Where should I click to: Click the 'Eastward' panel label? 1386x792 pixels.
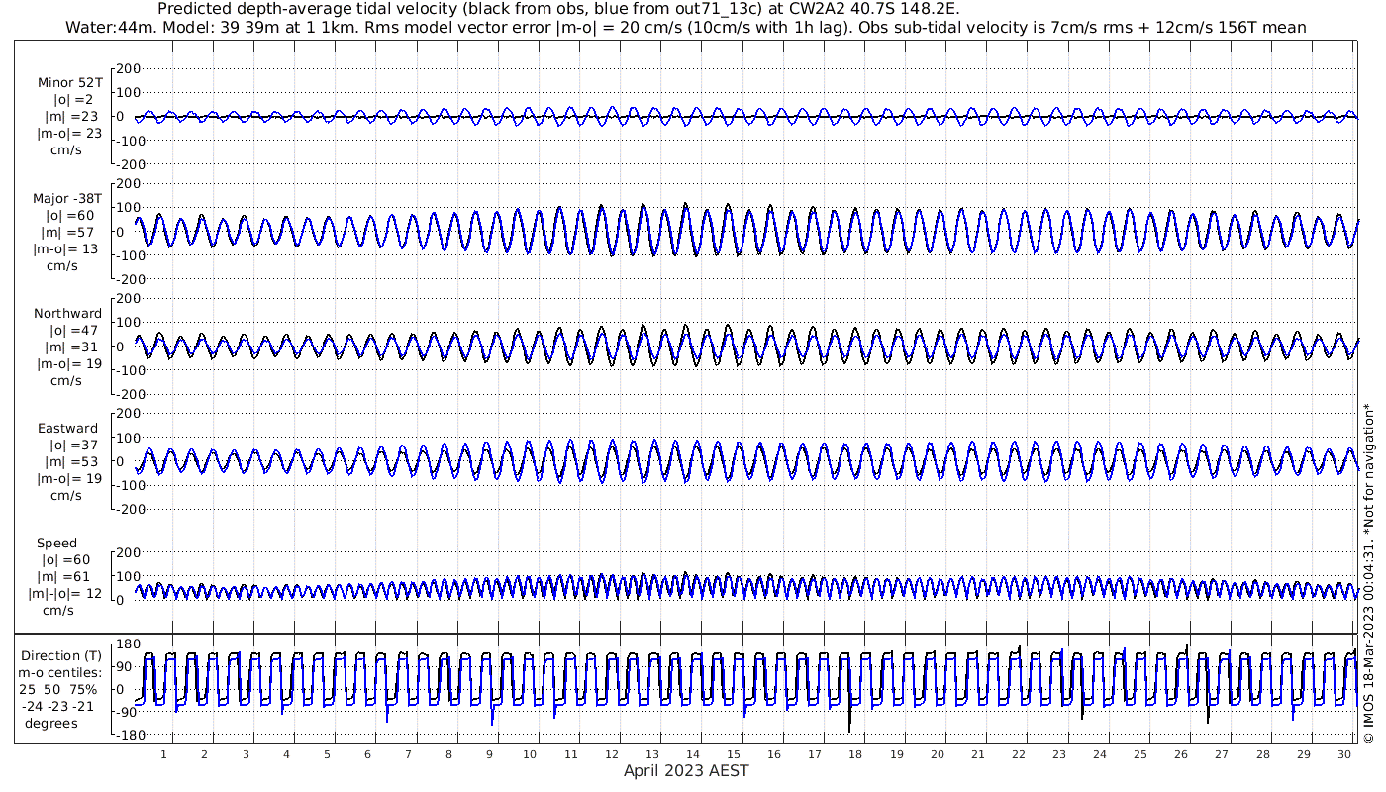tap(68, 429)
